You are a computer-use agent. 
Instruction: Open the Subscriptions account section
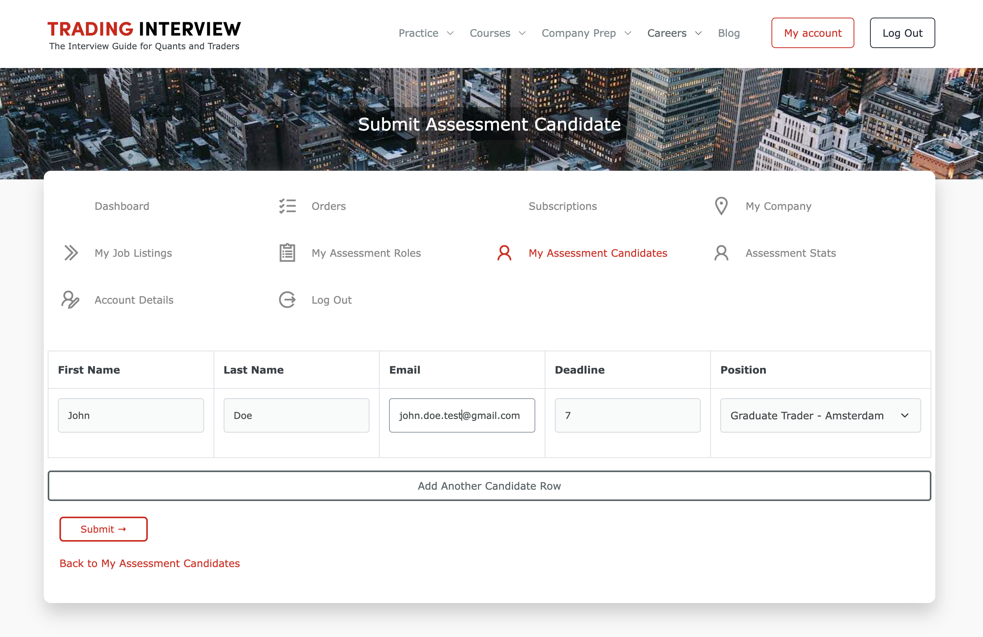pos(563,206)
